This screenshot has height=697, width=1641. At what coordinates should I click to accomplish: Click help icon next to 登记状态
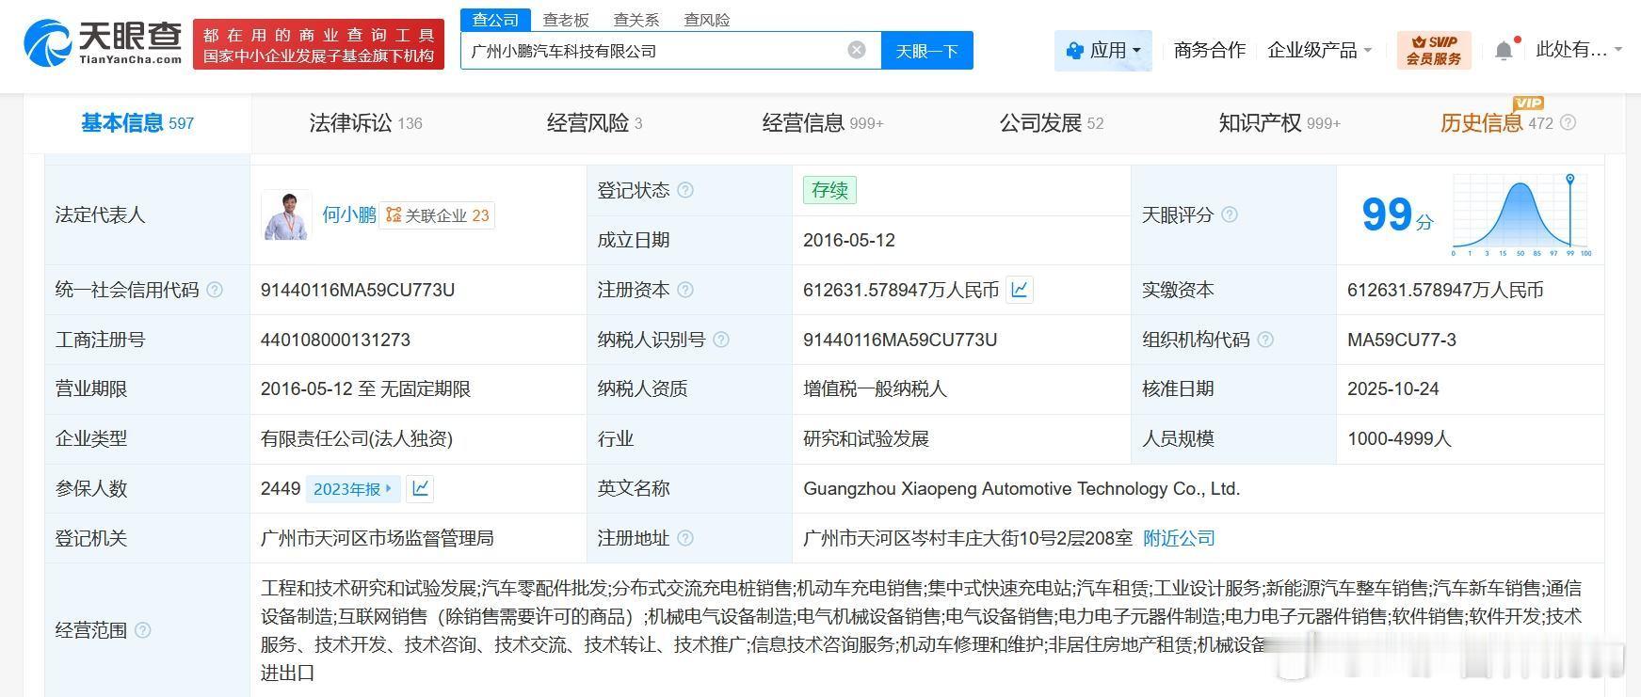[x=685, y=190]
